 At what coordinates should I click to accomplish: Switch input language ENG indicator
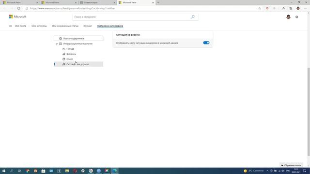coord(288,171)
